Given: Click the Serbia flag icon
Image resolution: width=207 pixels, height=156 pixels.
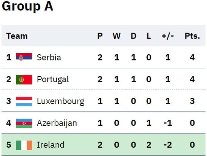Looking at the screenshot, I should coord(24,57).
